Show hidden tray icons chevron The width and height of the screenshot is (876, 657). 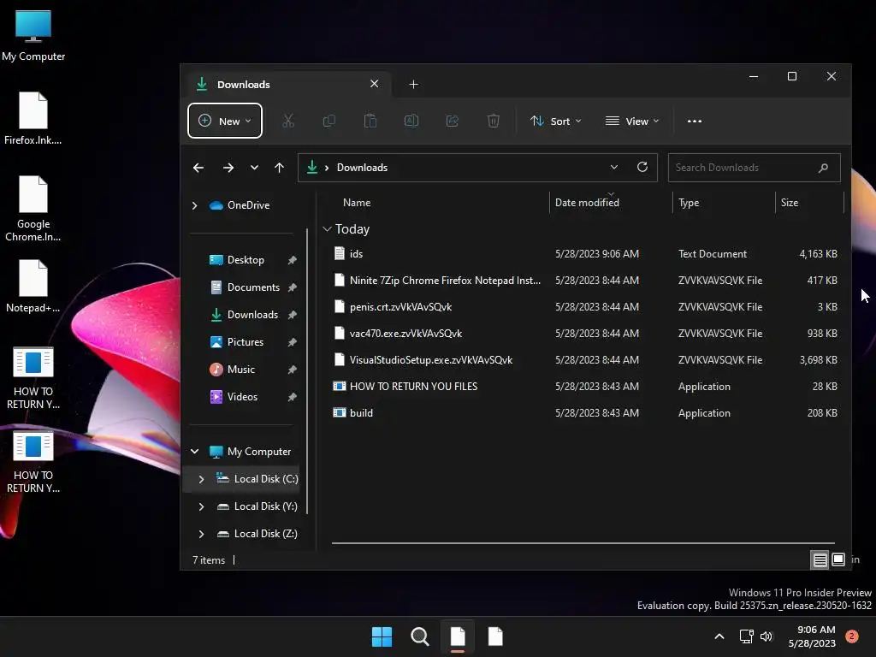pos(719,636)
